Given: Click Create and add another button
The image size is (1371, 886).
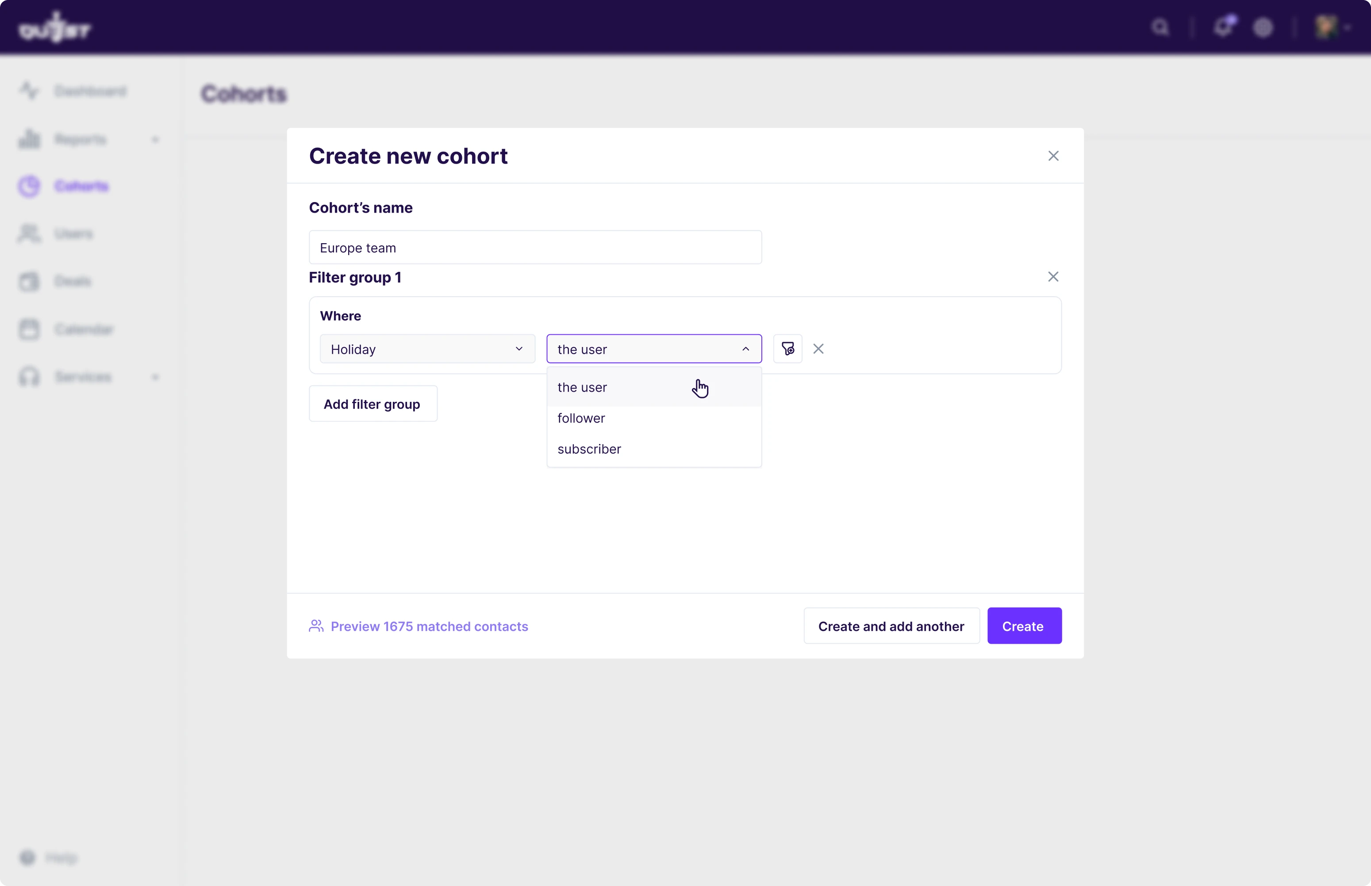Looking at the screenshot, I should 891,626.
